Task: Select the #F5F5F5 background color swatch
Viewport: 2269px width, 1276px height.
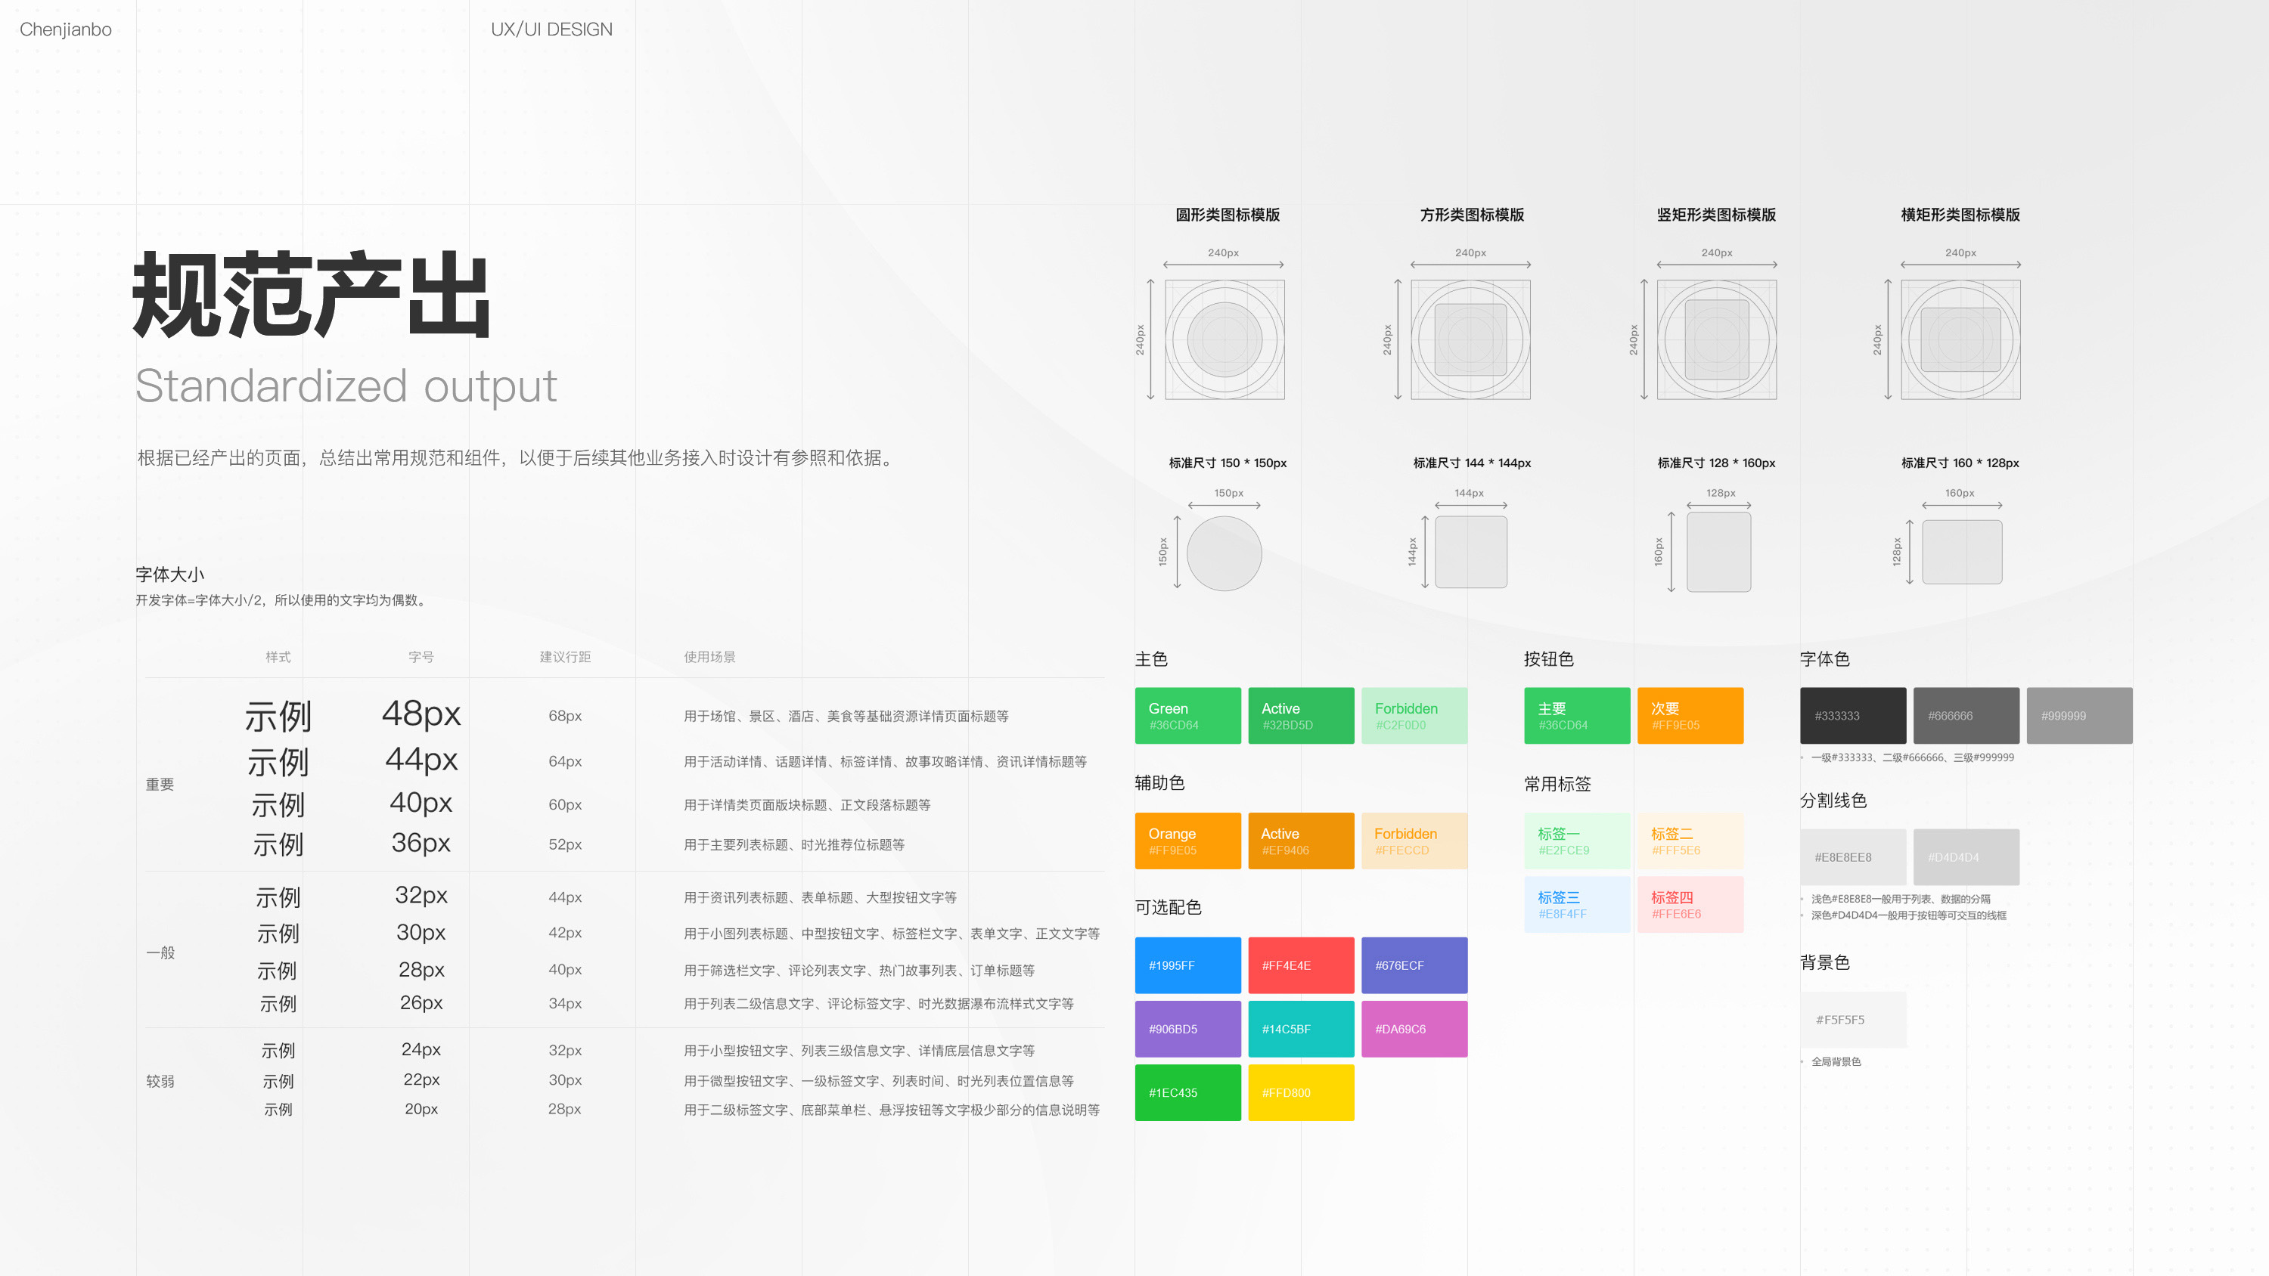Action: click(1852, 1019)
